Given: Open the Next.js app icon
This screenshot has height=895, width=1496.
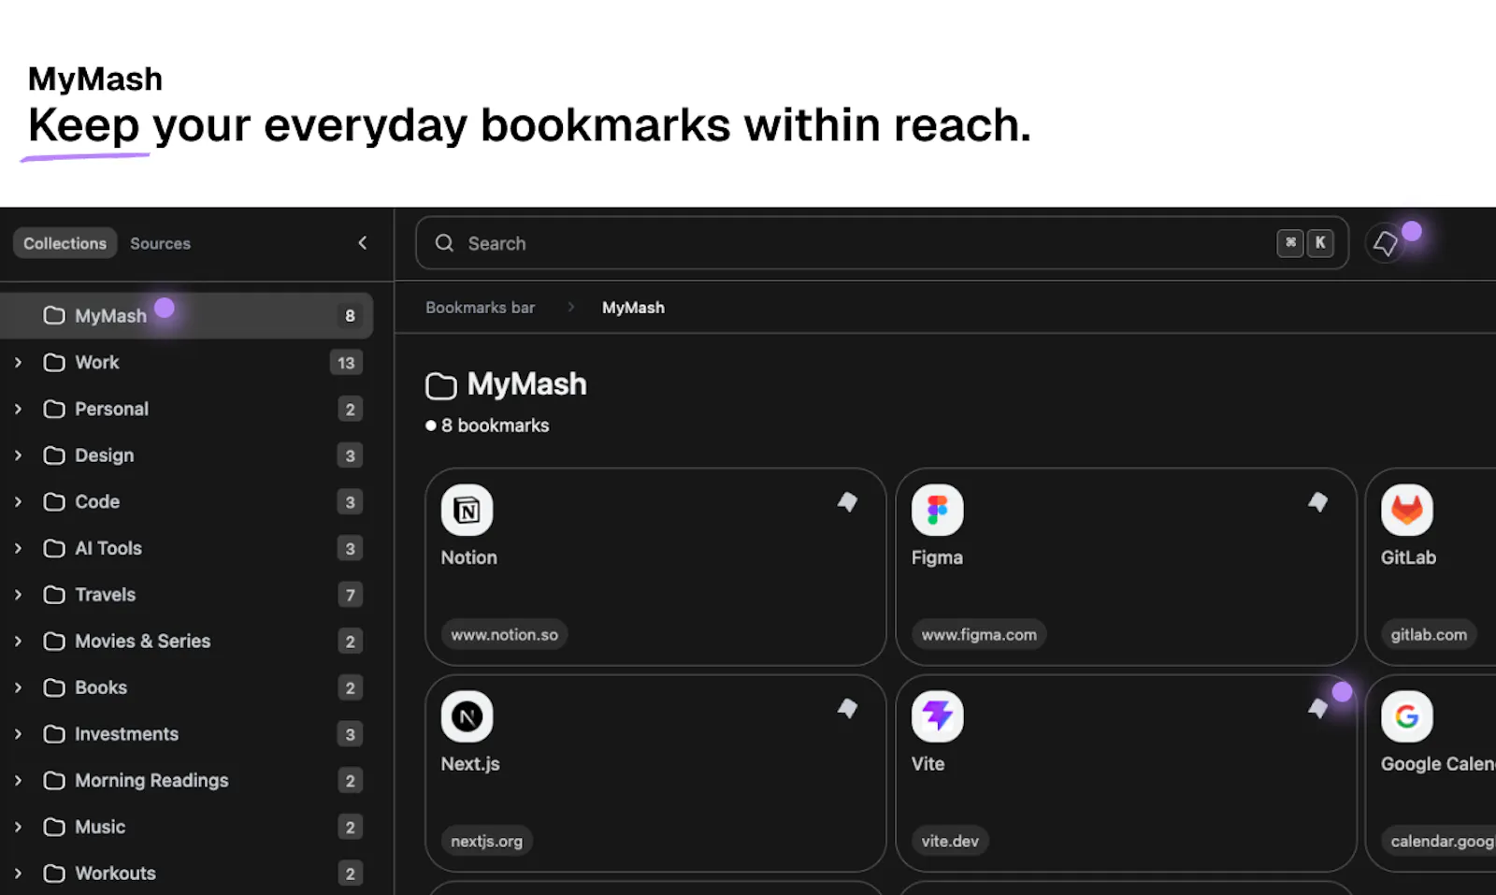Looking at the screenshot, I should click(x=467, y=716).
